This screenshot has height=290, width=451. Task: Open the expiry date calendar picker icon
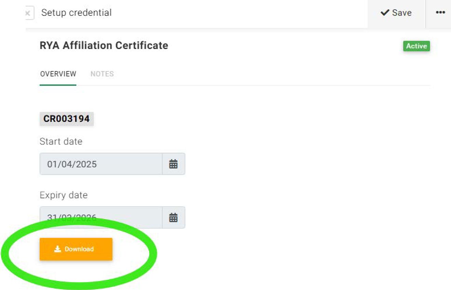[174, 218]
